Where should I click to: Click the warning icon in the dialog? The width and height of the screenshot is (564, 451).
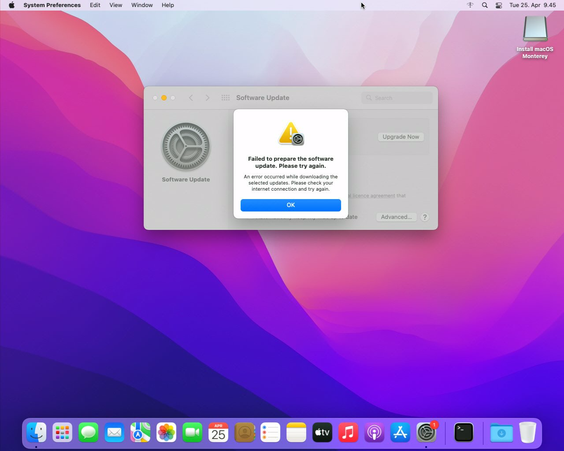[291, 134]
